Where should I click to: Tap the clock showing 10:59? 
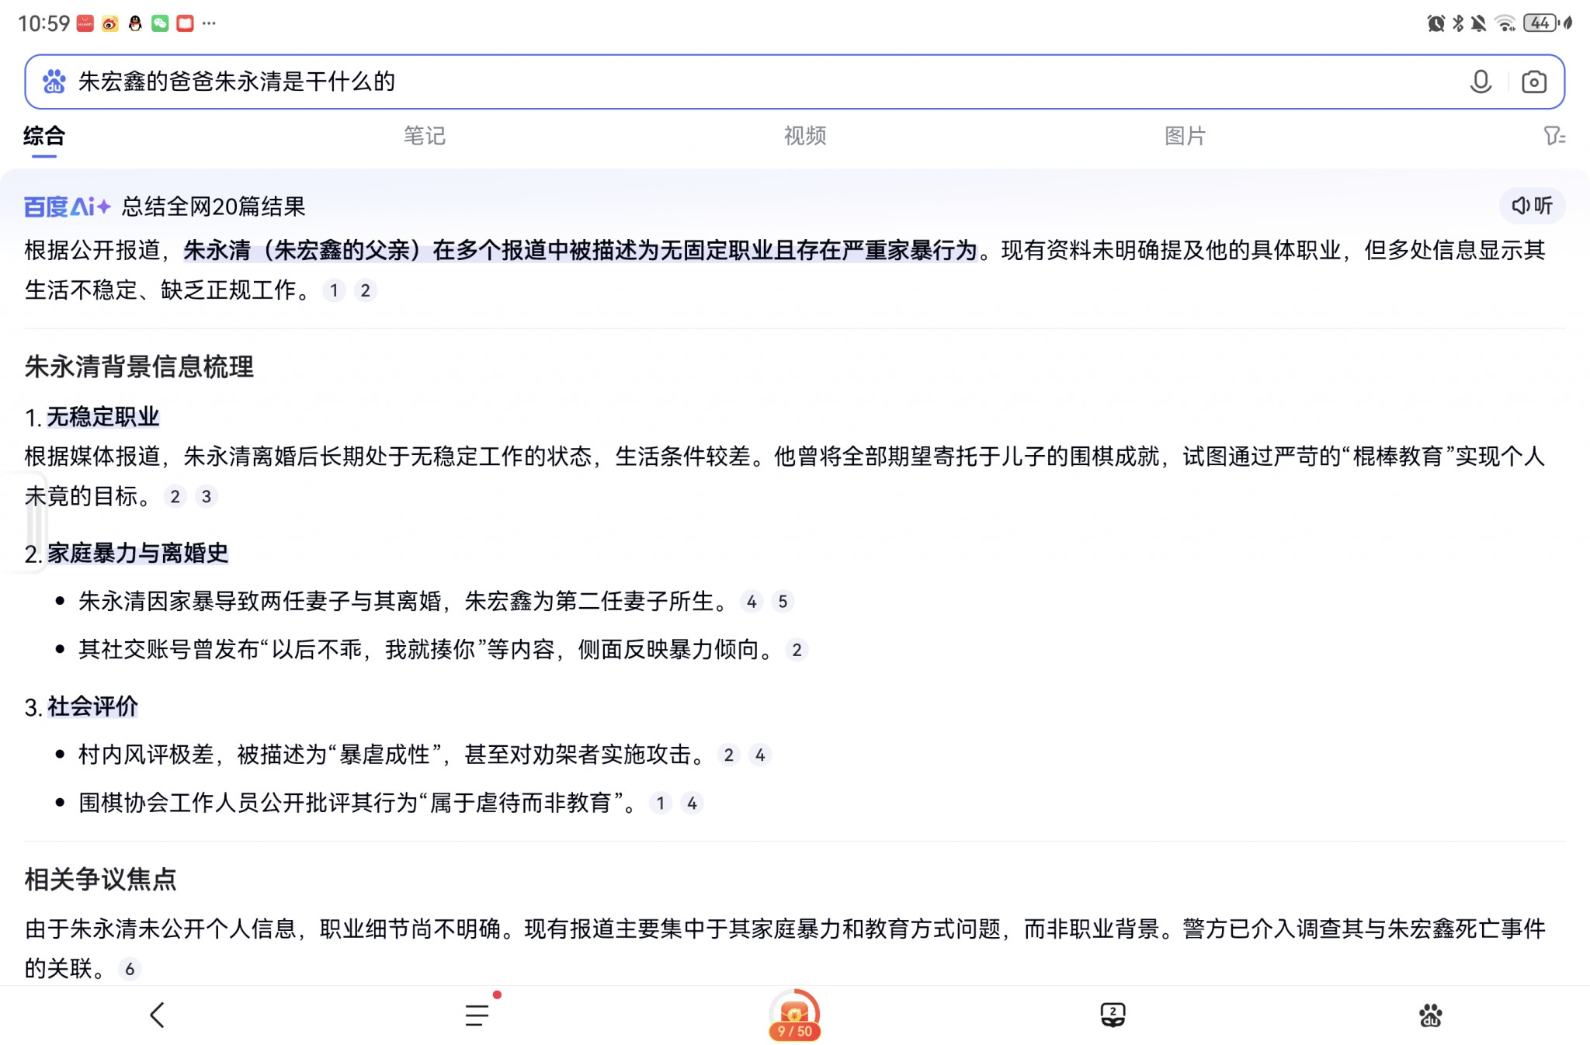point(44,23)
